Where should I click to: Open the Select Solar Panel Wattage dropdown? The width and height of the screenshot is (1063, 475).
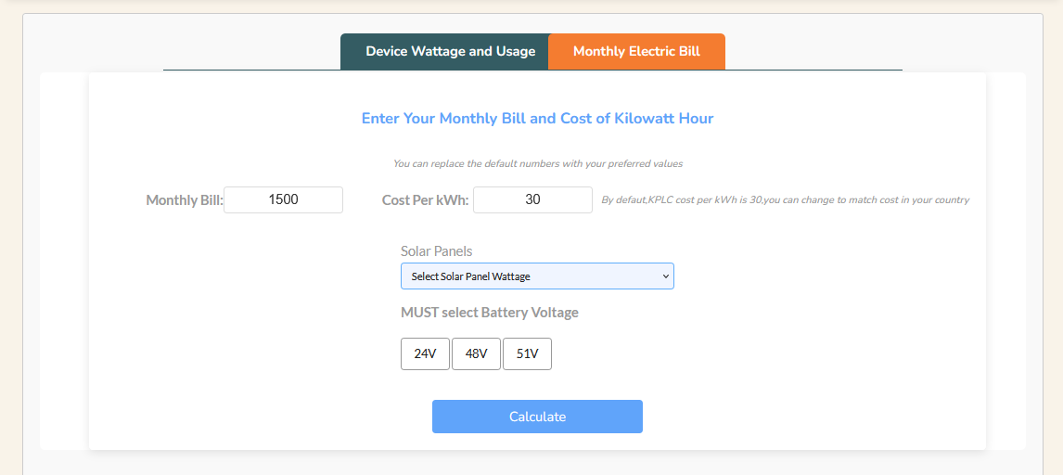click(537, 276)
